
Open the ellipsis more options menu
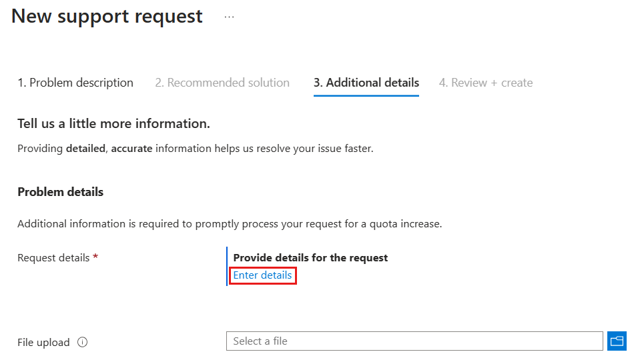tap(230, 17)
